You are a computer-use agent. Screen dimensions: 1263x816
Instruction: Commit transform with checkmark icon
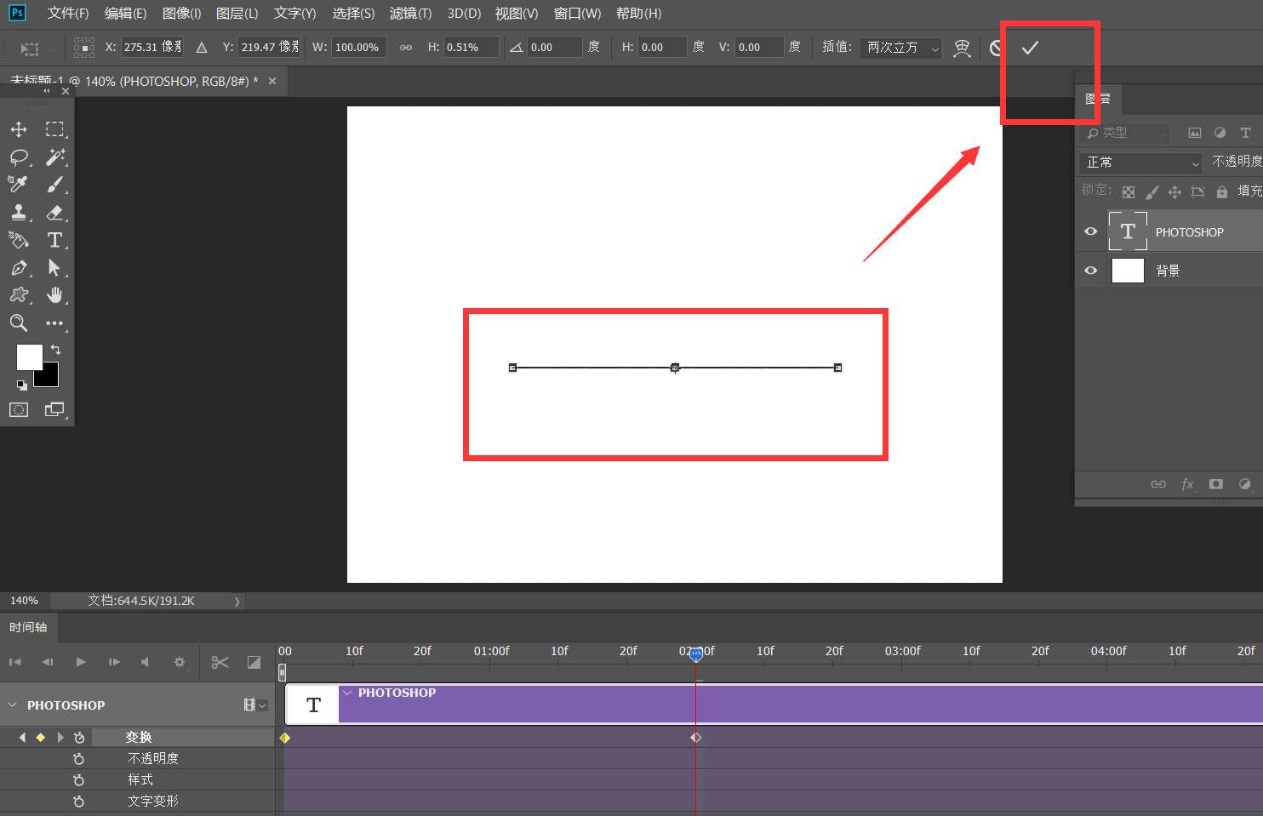point(1030,48)
